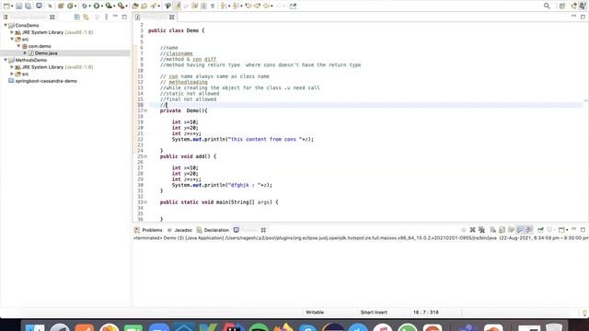Image resolution: width=589 pixels, height=331 pixels.
Task: Maximize the editor area
Action: [583, 17]
